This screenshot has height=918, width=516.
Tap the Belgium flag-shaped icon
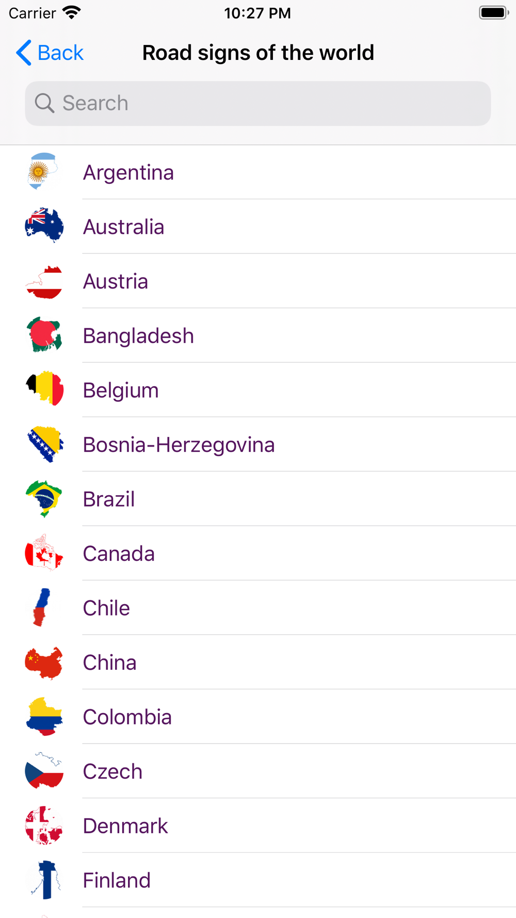[x=44, y=389]
